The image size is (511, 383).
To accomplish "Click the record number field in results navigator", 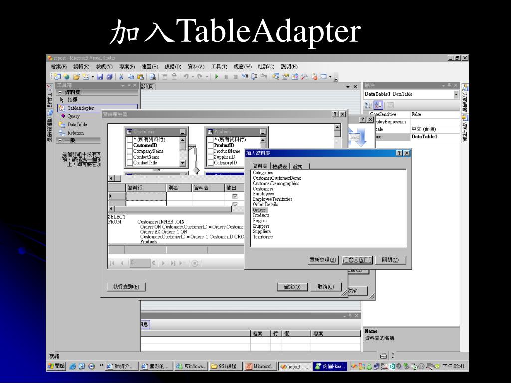I will point(140,263).
